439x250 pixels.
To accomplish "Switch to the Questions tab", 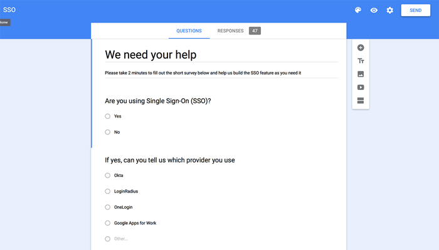I will [189, 31].
